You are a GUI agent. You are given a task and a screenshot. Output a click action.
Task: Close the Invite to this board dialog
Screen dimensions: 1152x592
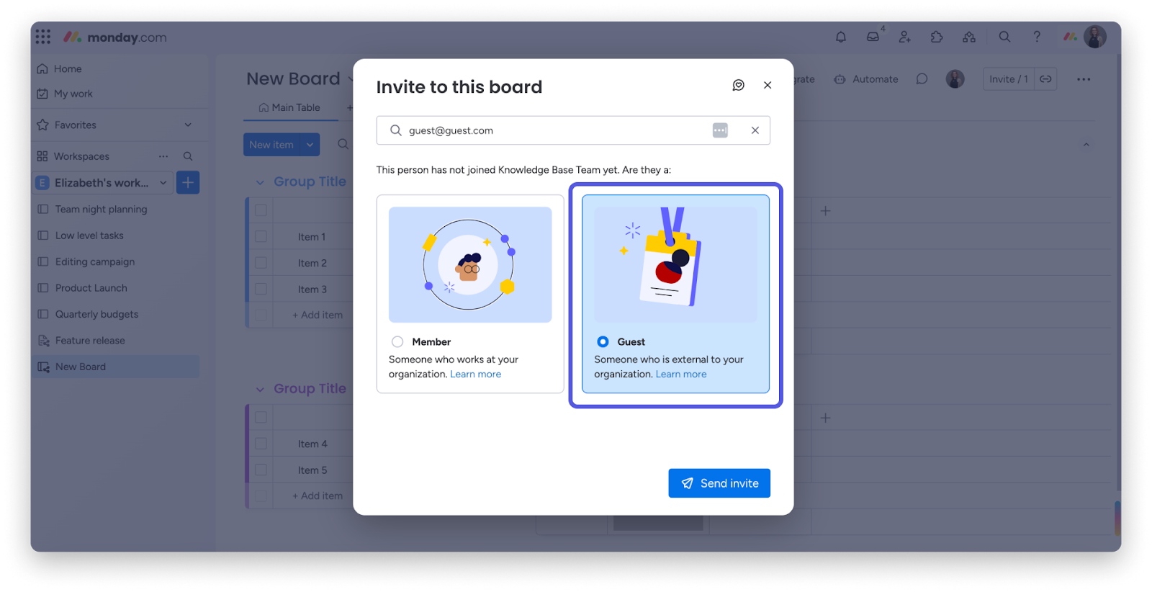[768, 85]
